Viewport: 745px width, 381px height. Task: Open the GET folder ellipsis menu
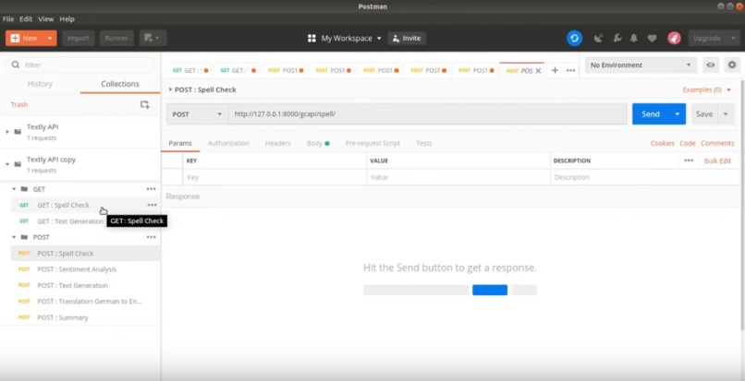[151, 189]
